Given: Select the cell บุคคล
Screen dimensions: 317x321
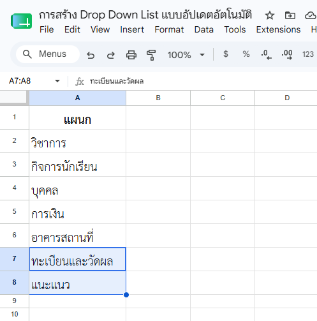Looking at the screenshot, I should [78, 188].
